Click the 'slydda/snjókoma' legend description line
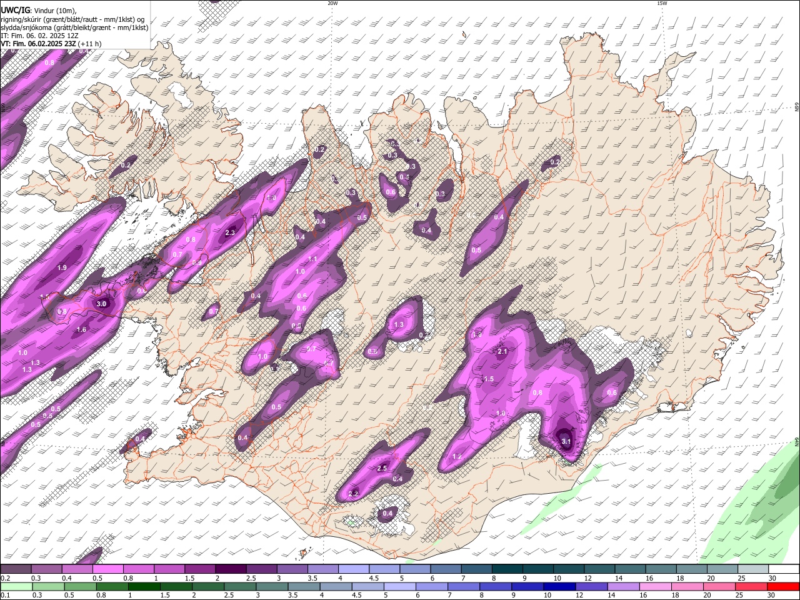The height and width of the screenshot is (600, 800). pos(74,27)
